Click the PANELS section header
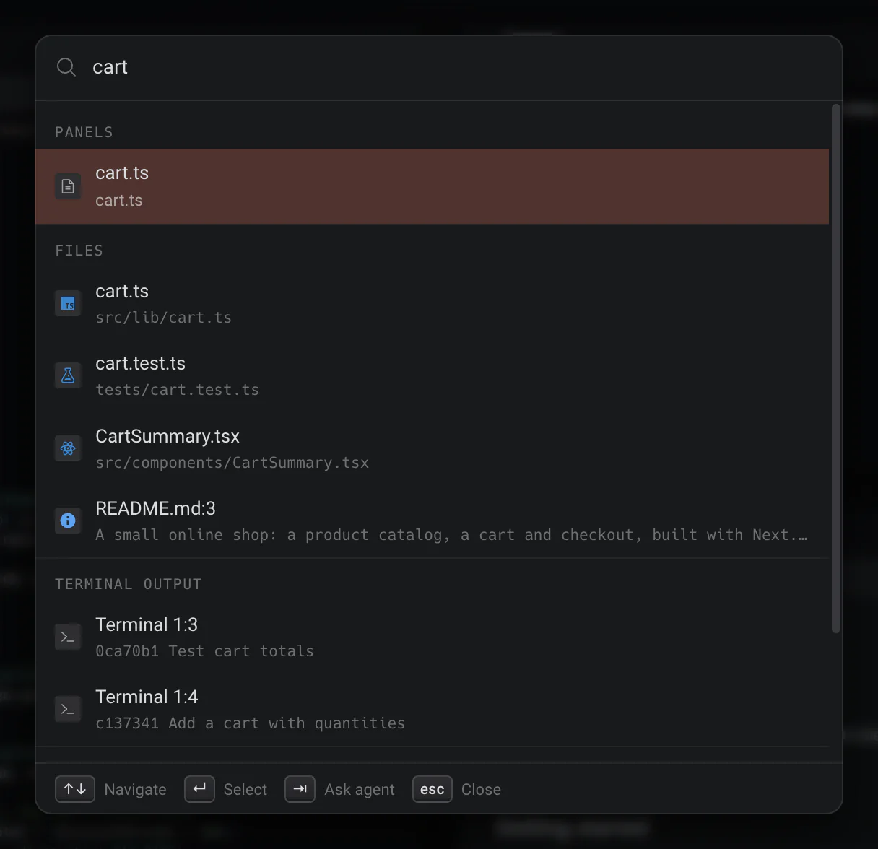The width and height of the screenshot is (878, 849). click(x=84, y=132)
